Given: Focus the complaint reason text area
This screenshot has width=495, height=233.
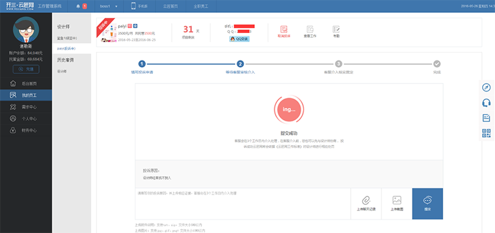Looking at the screenshot, I should tap(243, 204).
